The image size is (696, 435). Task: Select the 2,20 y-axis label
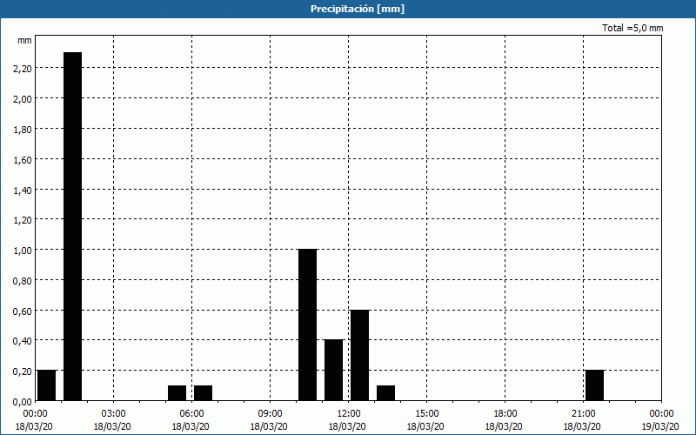point(23,69)
